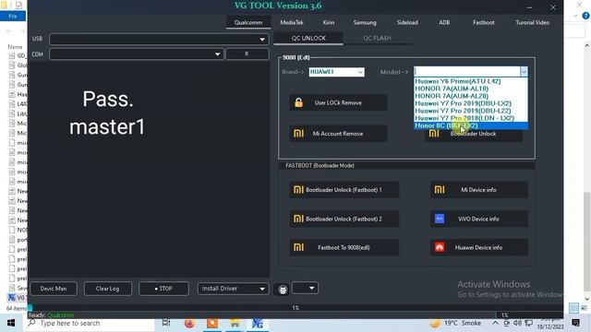Click the Huawei Device info button

[479, 247]
